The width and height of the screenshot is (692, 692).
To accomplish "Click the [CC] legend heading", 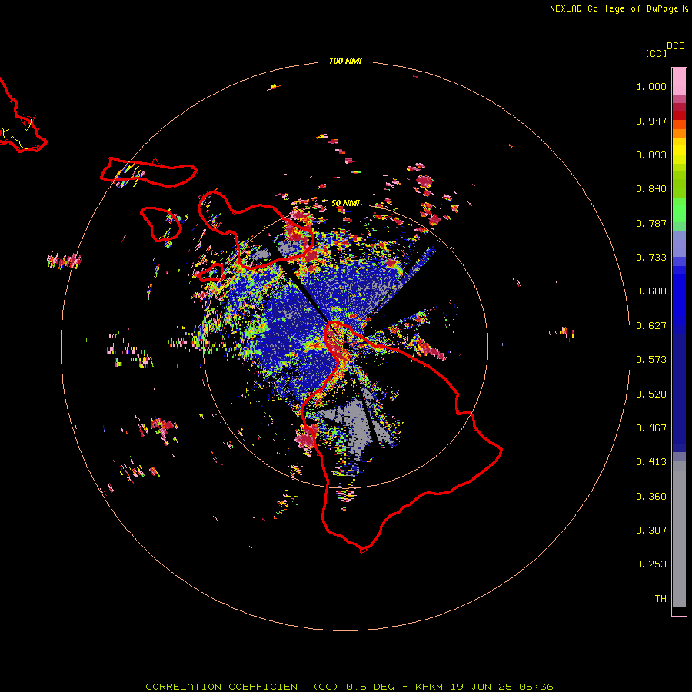I will click(656, 53).
